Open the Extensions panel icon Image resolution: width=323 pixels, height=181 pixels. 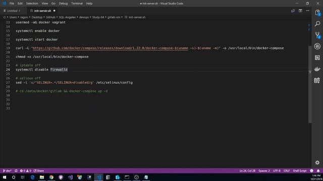(317, 58)
